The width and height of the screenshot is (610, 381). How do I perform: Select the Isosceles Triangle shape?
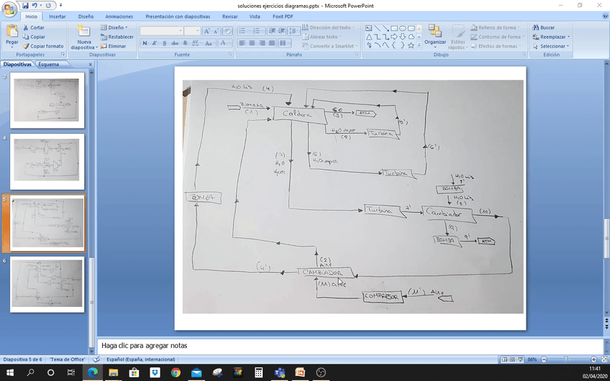(368, 37)
